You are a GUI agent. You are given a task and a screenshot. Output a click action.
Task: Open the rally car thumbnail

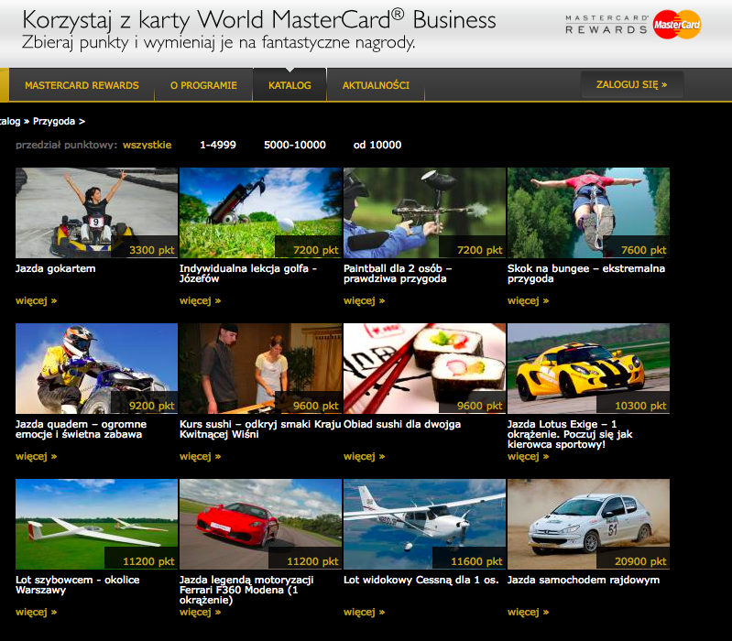coord(588,524)
